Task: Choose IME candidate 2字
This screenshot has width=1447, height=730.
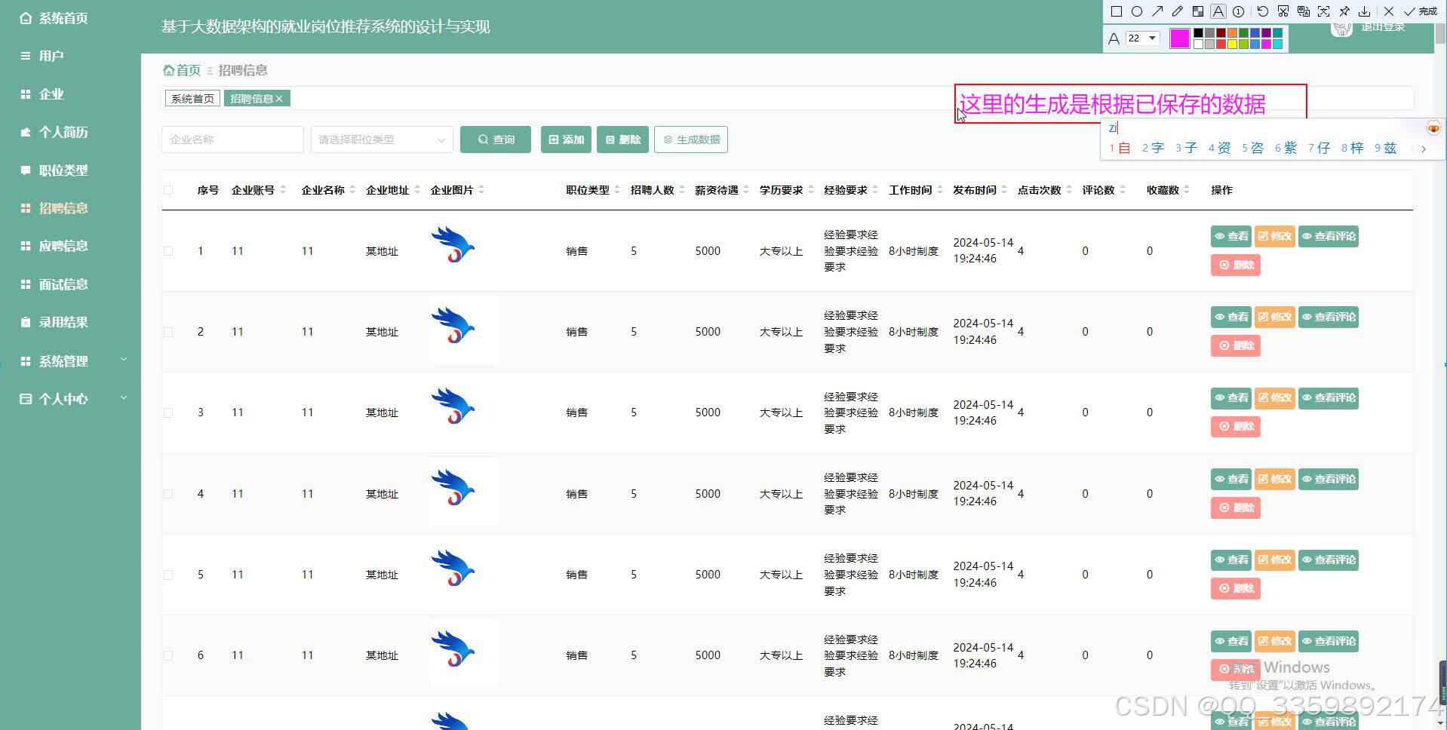Action: [1153, 148]
